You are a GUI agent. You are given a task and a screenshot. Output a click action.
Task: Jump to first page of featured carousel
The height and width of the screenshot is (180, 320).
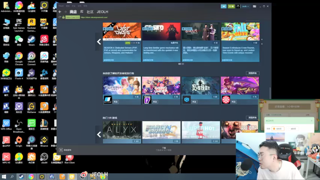click(x=180, y=64)
